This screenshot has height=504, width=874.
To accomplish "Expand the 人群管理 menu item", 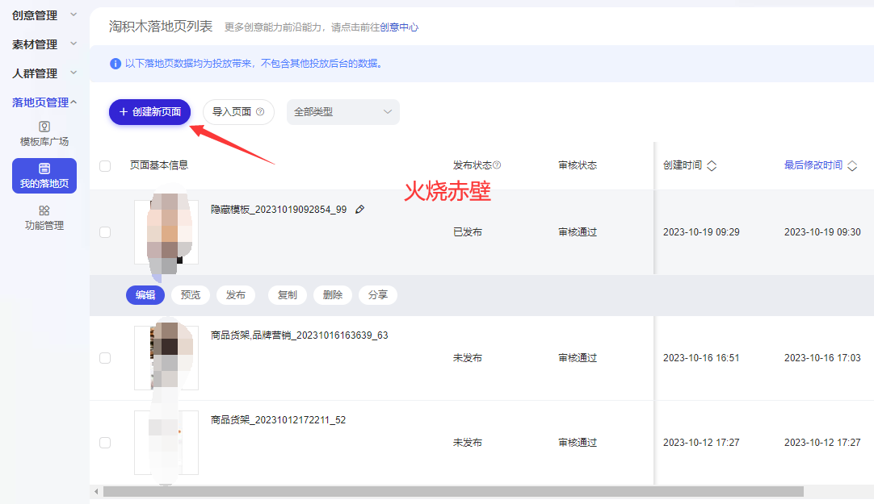I will coord(44,73).
